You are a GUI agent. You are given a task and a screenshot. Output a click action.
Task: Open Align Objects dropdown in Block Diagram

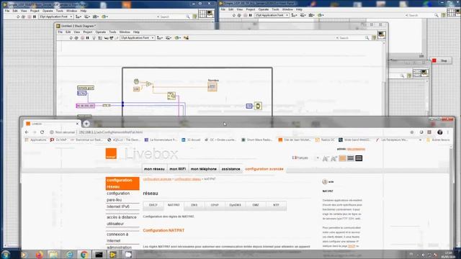click(160, 38)
